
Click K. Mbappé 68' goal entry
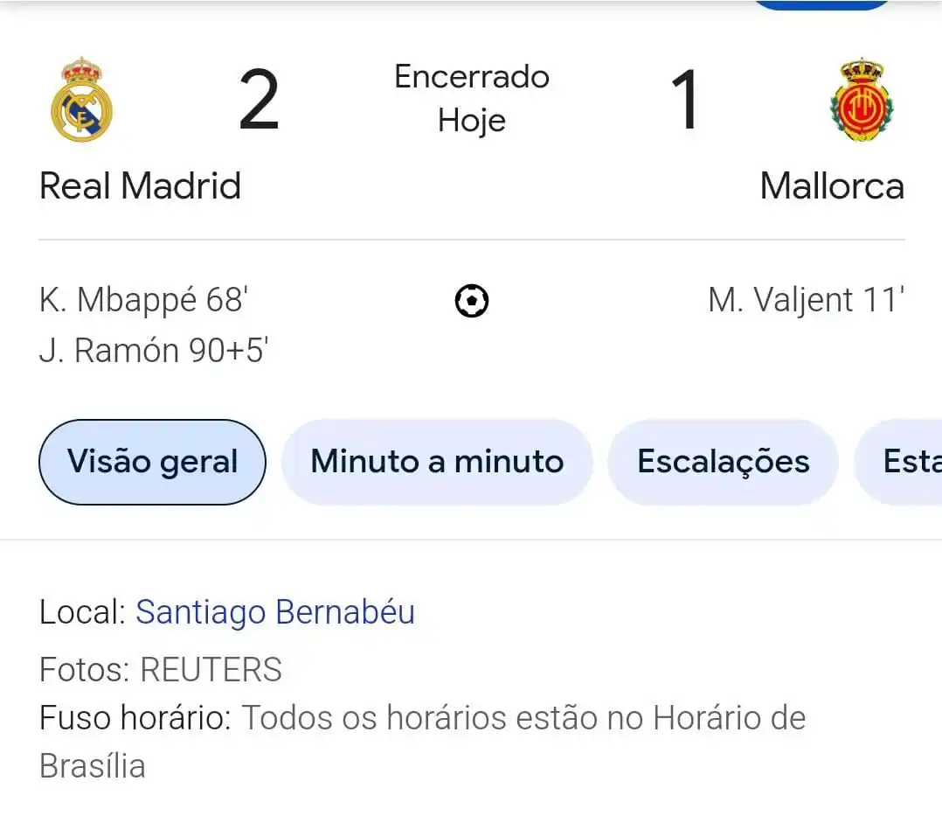(x=144, y=299)
